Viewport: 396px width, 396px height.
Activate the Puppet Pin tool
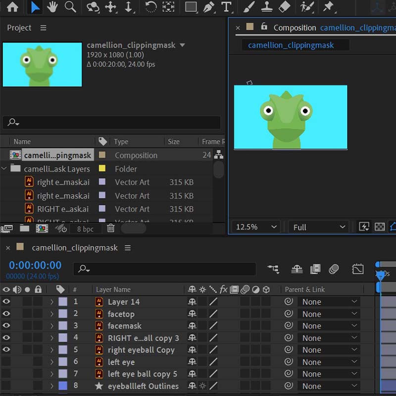pos(328,7)
